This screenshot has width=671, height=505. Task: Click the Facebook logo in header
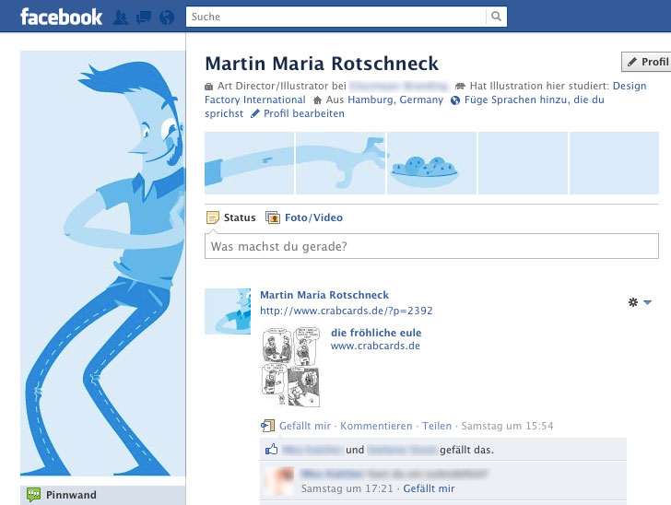click(x=61, y=18)
